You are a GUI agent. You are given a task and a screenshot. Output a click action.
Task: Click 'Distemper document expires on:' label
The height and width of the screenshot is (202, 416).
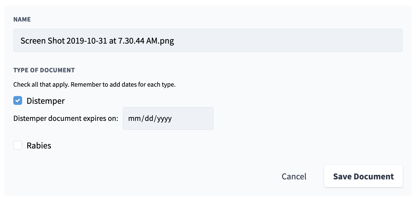66,118
